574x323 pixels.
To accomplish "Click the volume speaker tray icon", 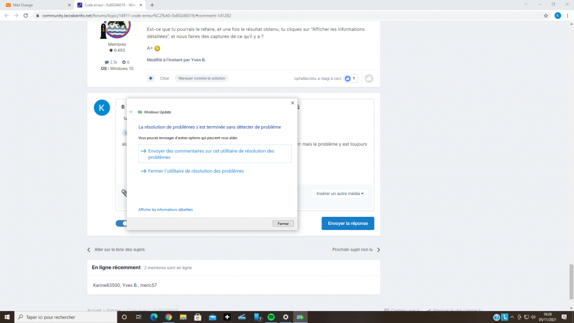I will coord(533,317).
